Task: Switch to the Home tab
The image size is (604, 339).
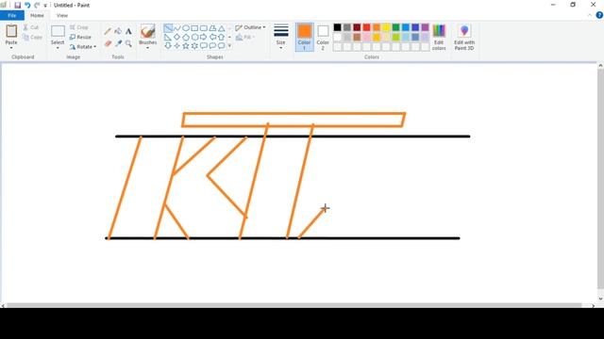Action: point(37,15)
